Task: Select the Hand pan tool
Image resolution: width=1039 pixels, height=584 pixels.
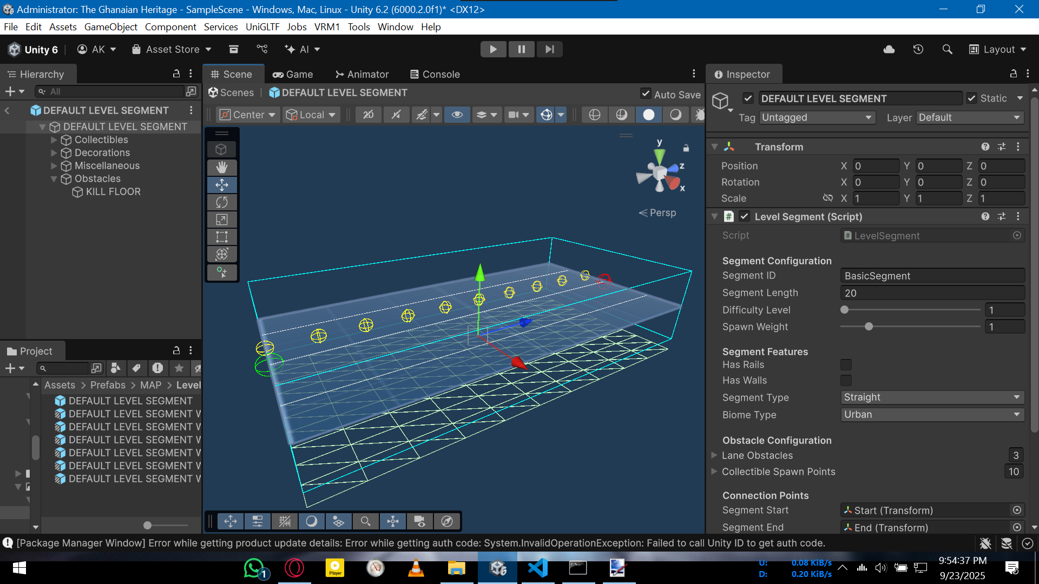Action: pos(222,167)
